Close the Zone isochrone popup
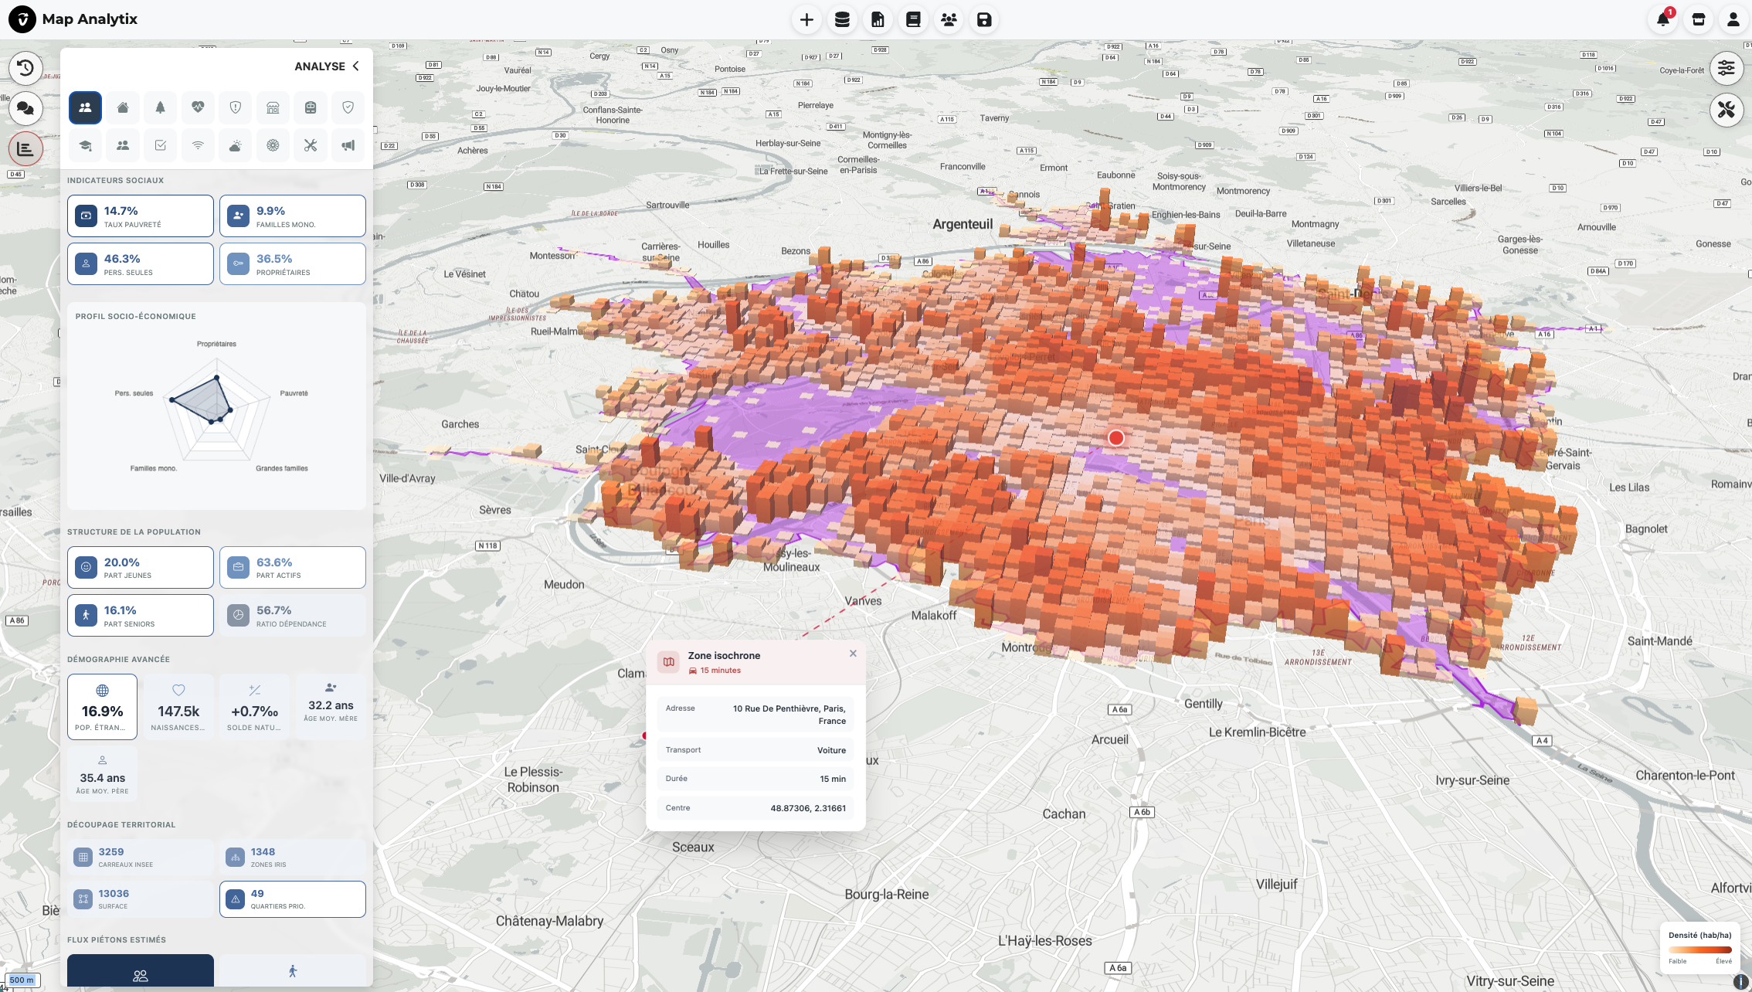The image size is (1752, 992). [x=853, y=653]
